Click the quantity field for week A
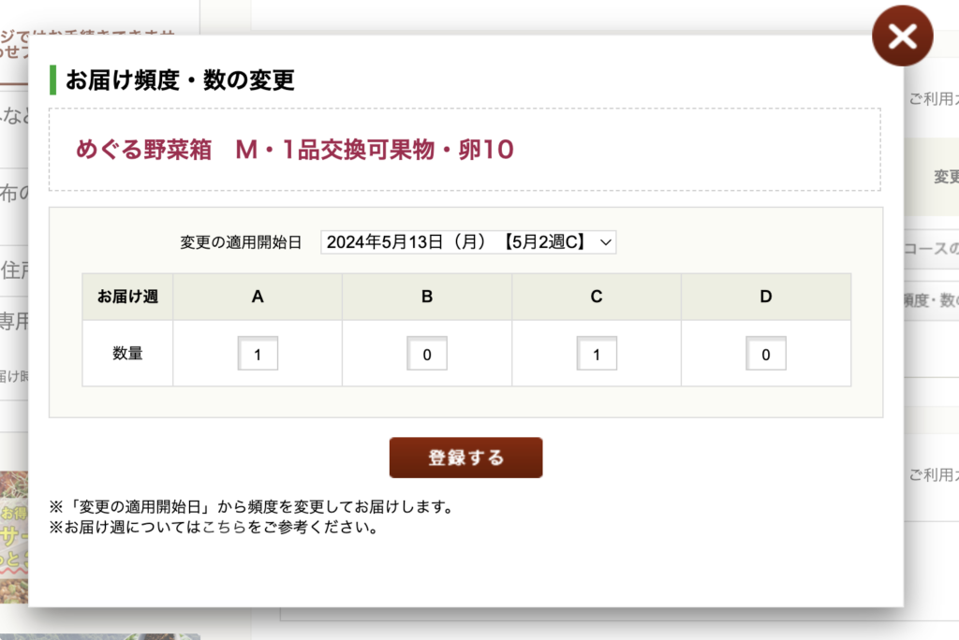This screenshot has height=640, width=959. [258, 355]
